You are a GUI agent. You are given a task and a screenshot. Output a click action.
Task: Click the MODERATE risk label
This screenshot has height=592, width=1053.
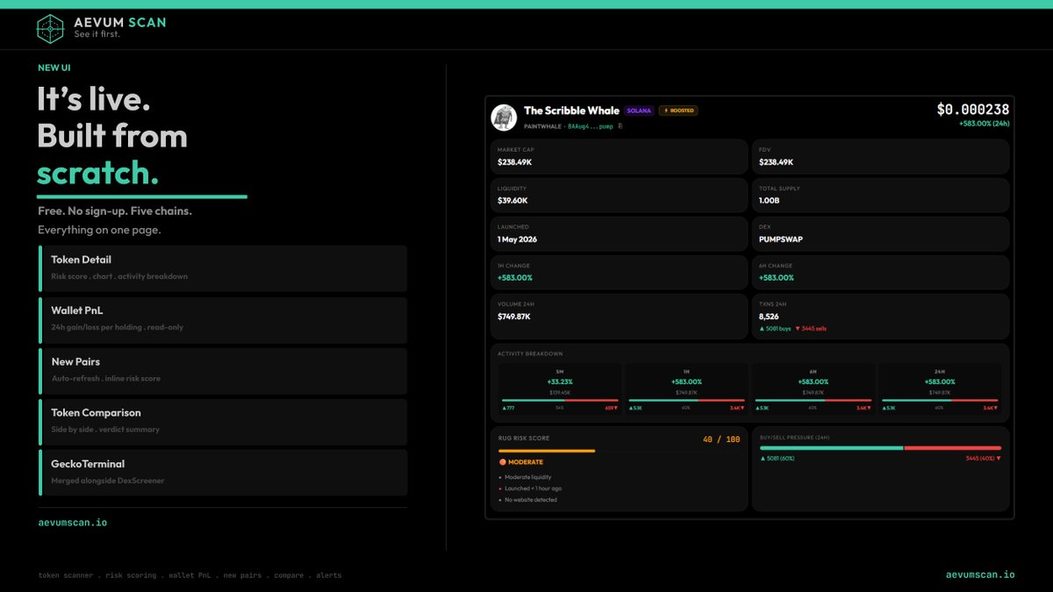coord(526,462)
